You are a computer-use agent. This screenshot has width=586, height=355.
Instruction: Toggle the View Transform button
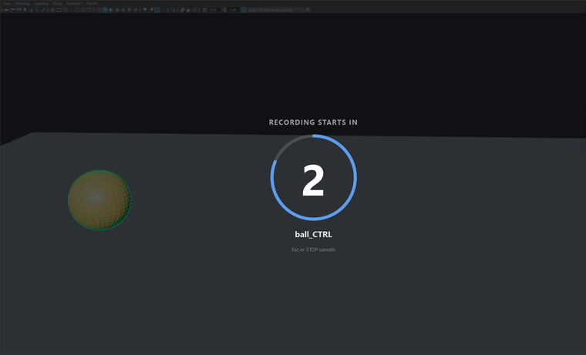244,10
